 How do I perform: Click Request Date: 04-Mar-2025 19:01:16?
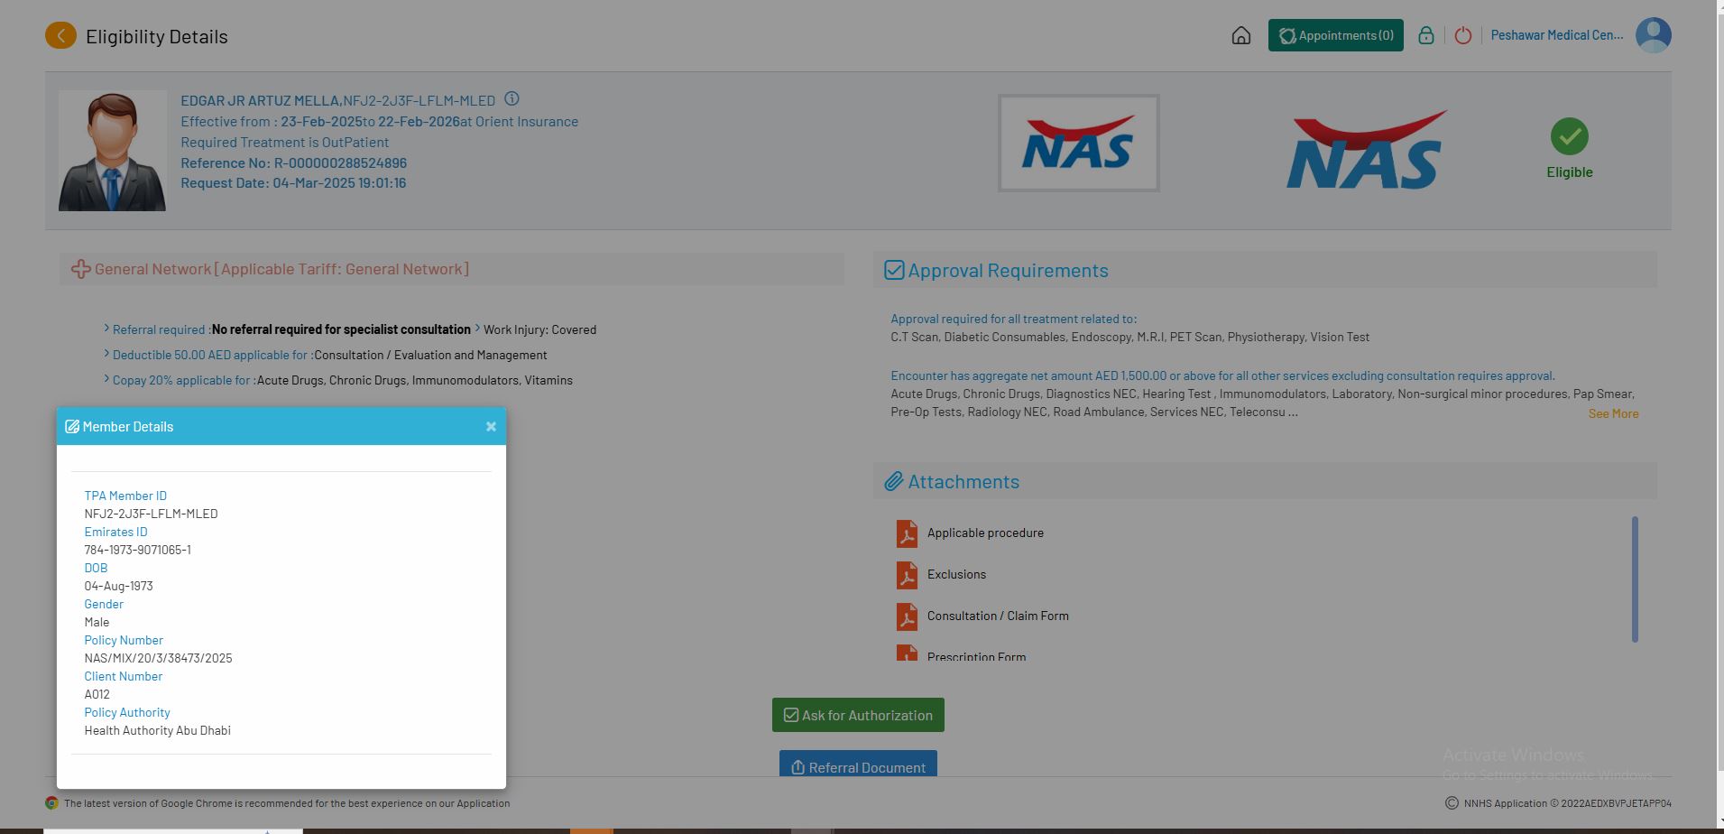point(293,182)
